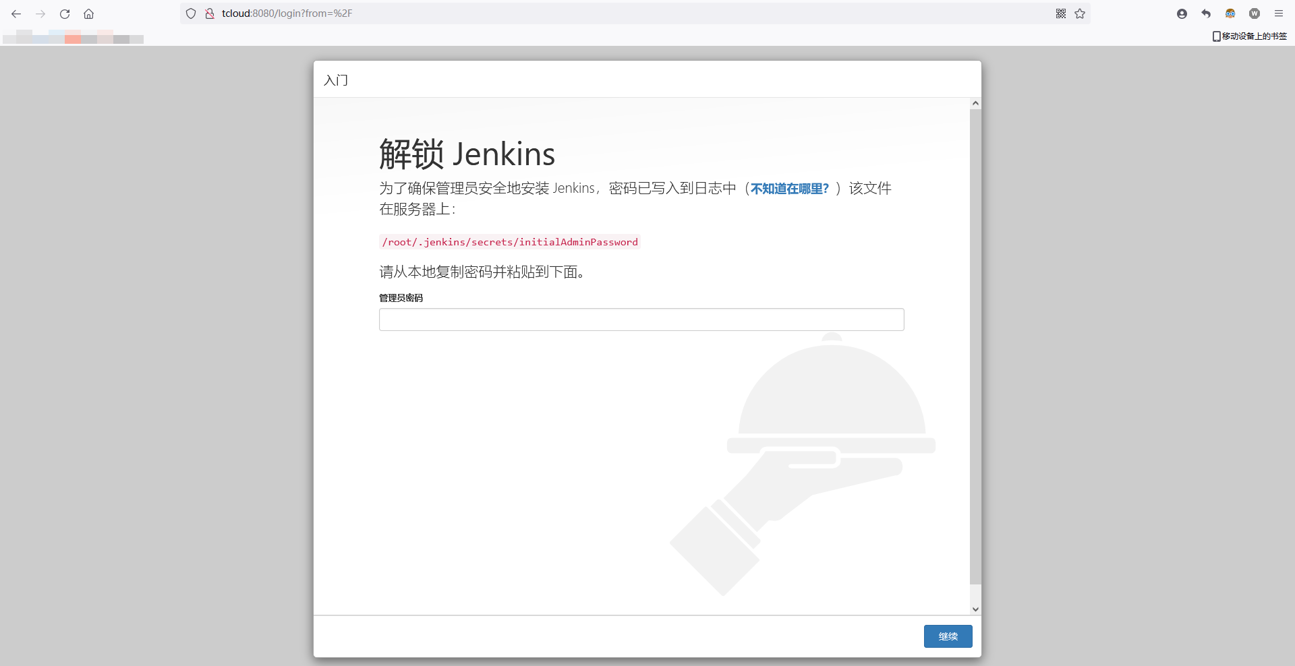The height and width of the screenshot is (666, 1295).
Task: Go back to the previous page
Action: (x=16, y=13)
